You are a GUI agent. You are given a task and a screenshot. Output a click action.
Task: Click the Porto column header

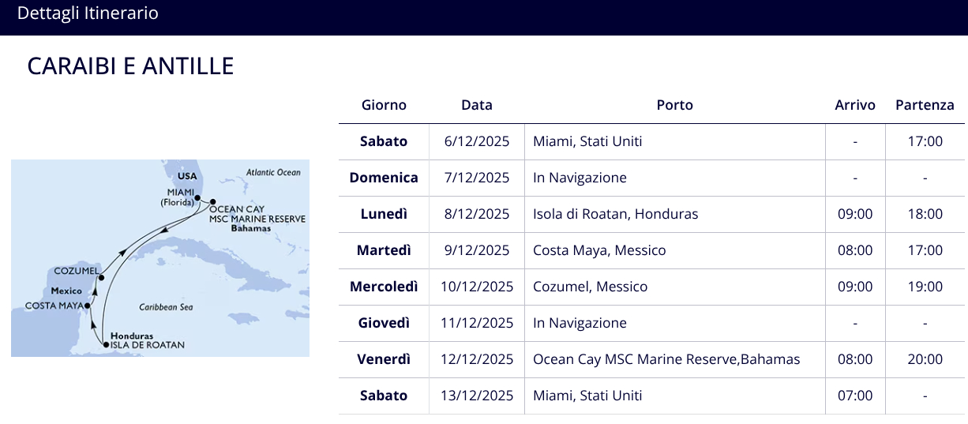pos(675,105)
